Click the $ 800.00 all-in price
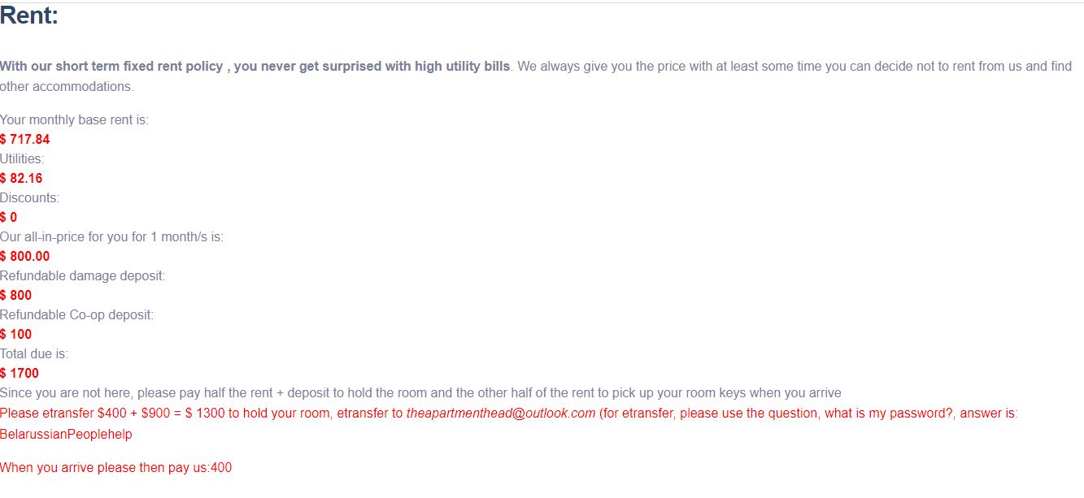Viewport: 1084px width, 498px height. (x=24, y=257)
